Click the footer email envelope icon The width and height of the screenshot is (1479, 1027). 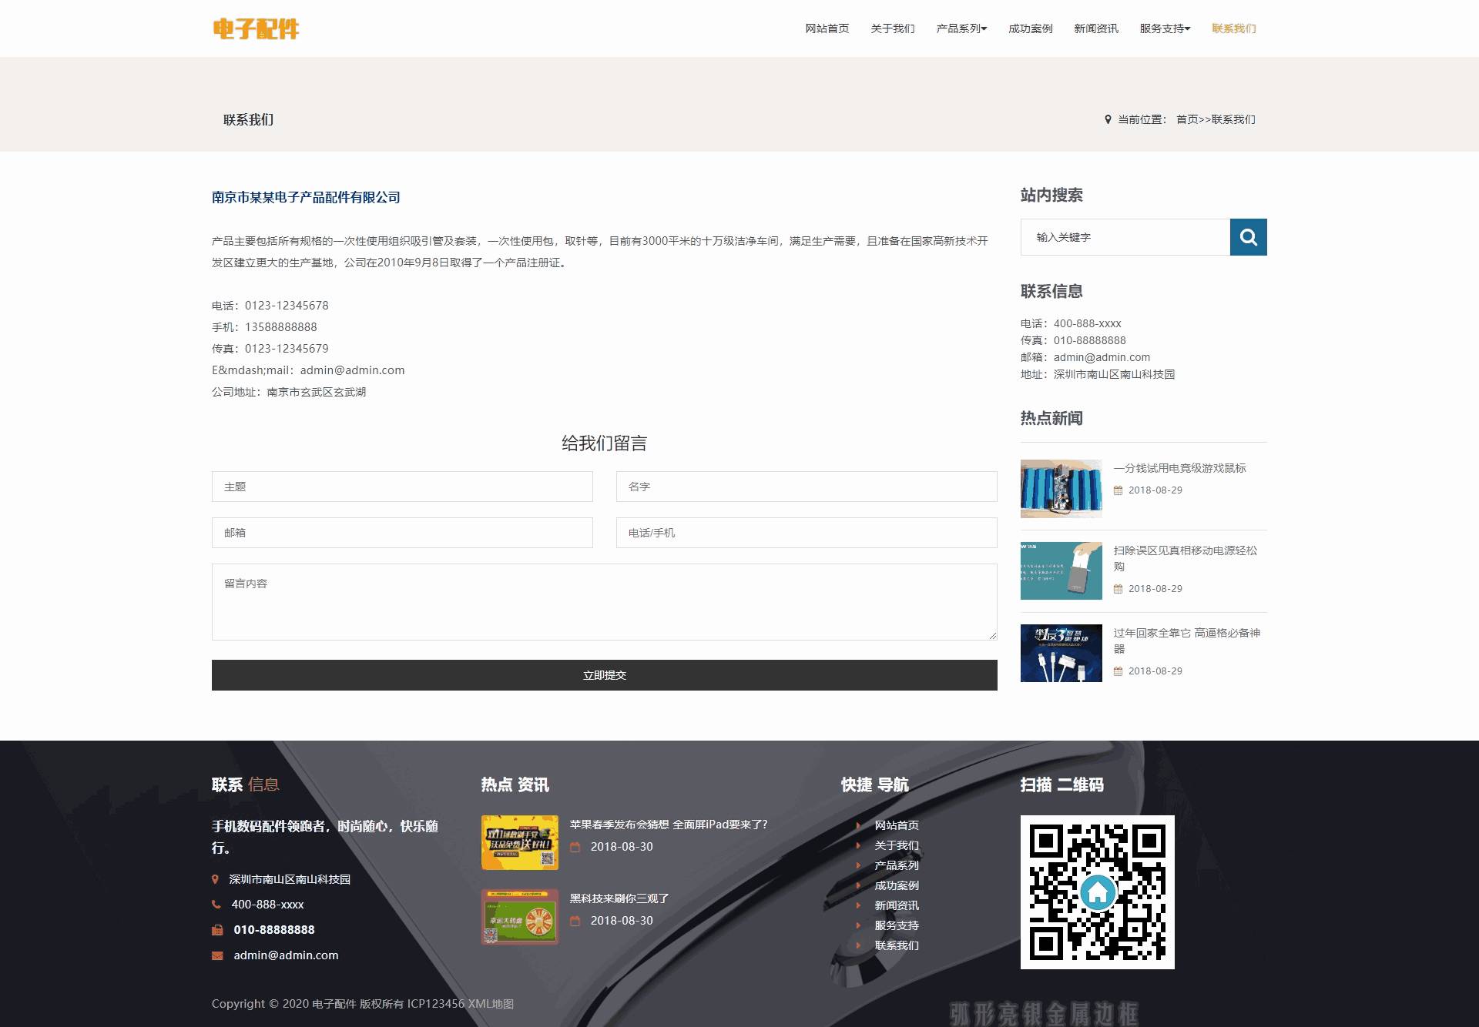coord(217,955)
